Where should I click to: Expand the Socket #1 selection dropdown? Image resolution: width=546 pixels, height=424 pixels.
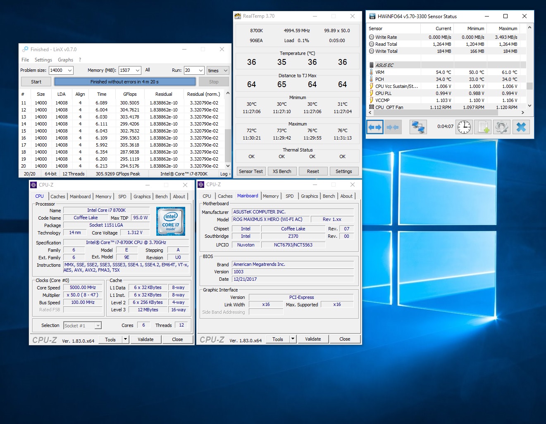coord(98,326)
